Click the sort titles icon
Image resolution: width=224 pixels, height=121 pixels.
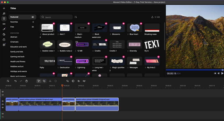click(x=76, y=17)
